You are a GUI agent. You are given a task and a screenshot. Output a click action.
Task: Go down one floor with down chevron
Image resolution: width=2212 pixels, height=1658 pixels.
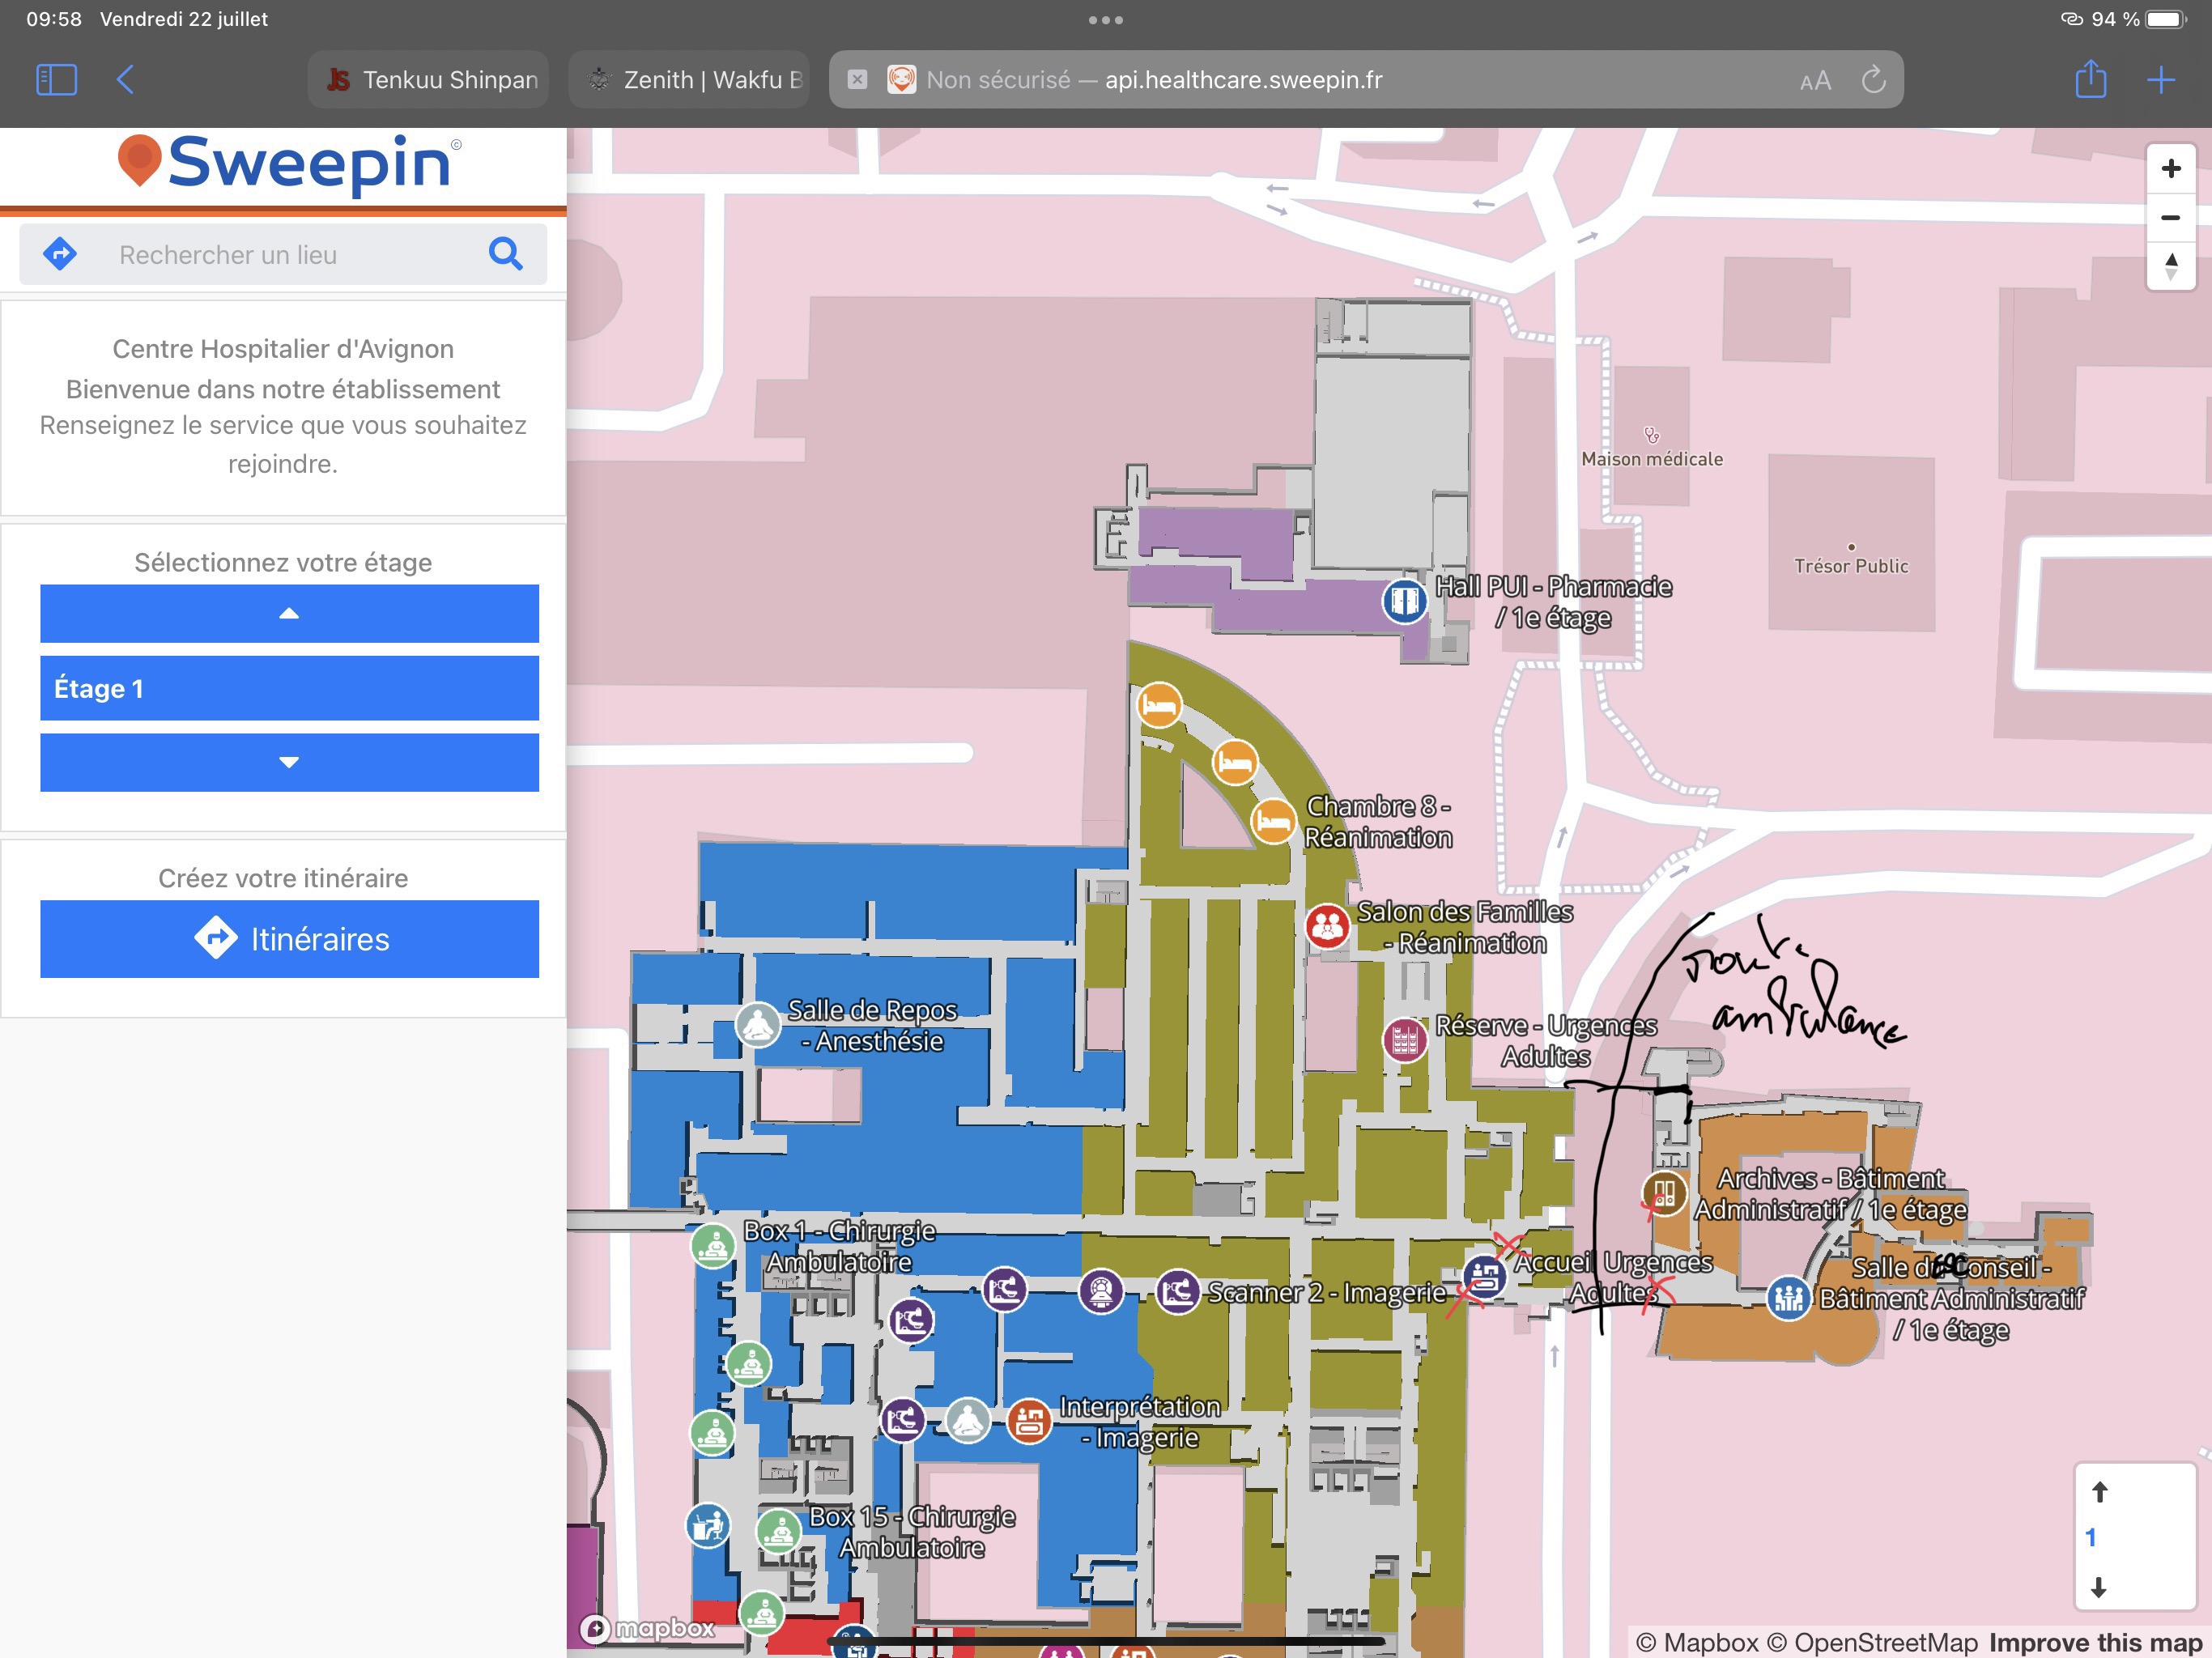click(x=289, y=762)
